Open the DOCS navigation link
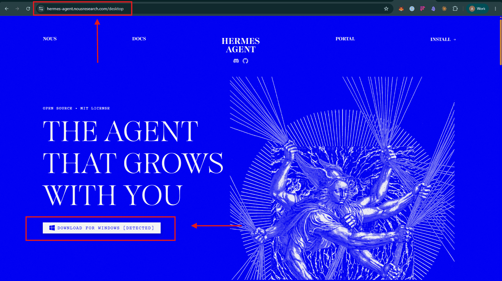 [139, 39]
